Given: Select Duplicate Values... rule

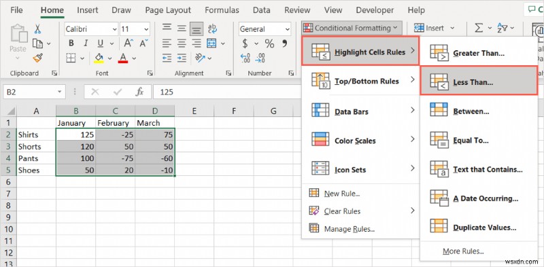Looking at the screenshot, I should pos(479,227).
